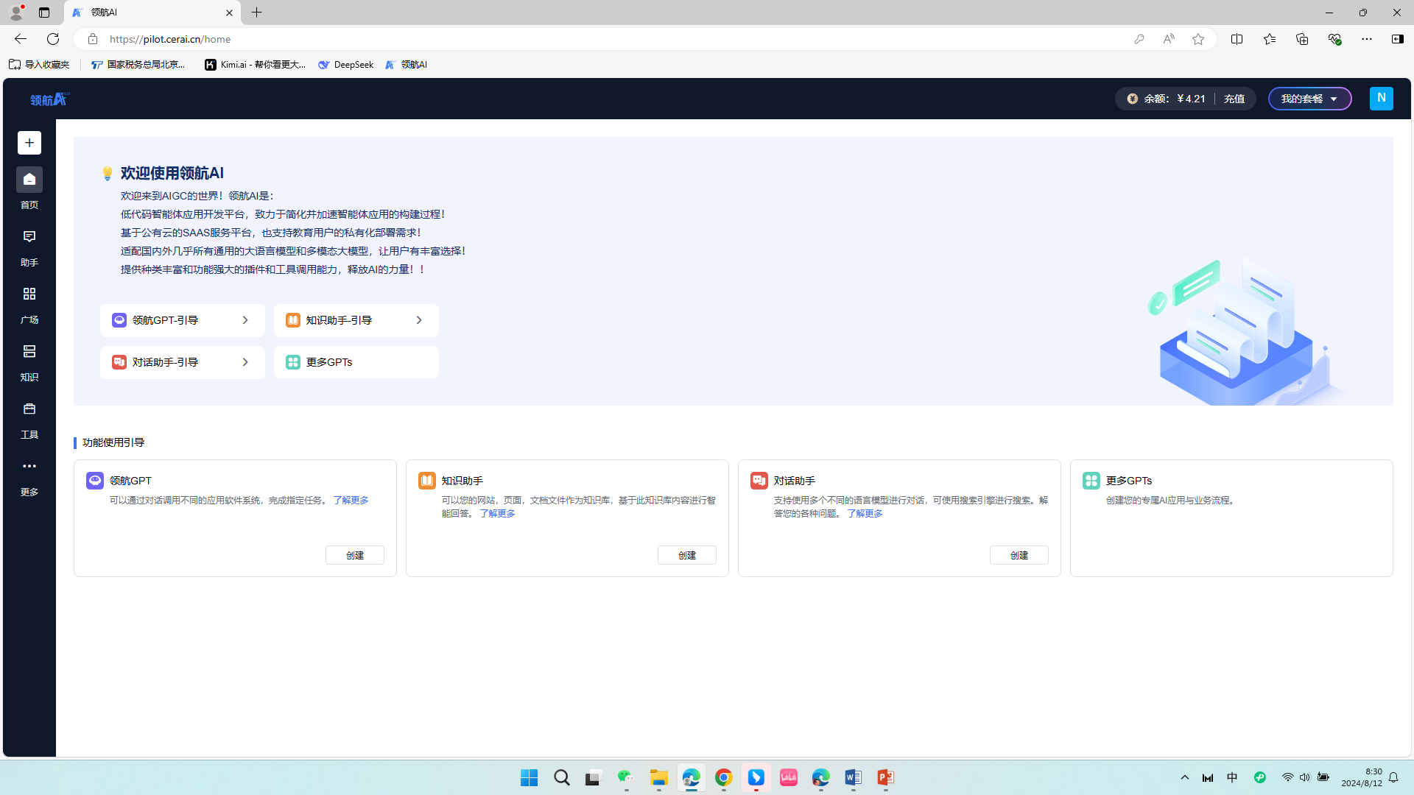Click the volume icon in system tray
The height and width of the screenshot is (795, 1414).
click(1305, 778)
